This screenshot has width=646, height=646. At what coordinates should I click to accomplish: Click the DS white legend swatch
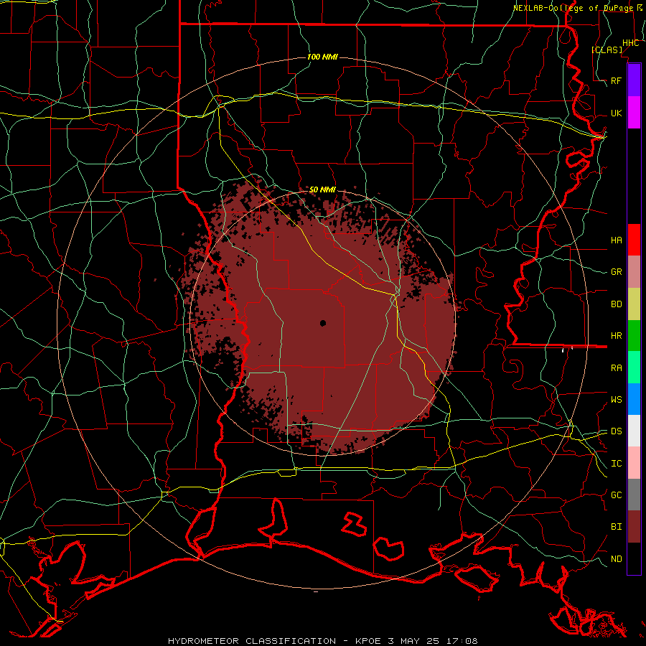pyautogui.click(x=634, y=431)
